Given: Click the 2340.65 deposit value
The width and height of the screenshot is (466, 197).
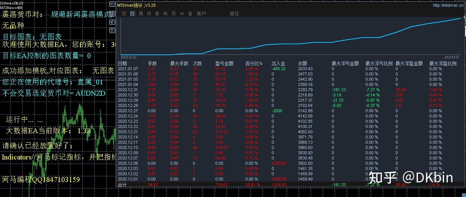Looking at the screenshot, I should pyautogui.click(x=279, y=163).
